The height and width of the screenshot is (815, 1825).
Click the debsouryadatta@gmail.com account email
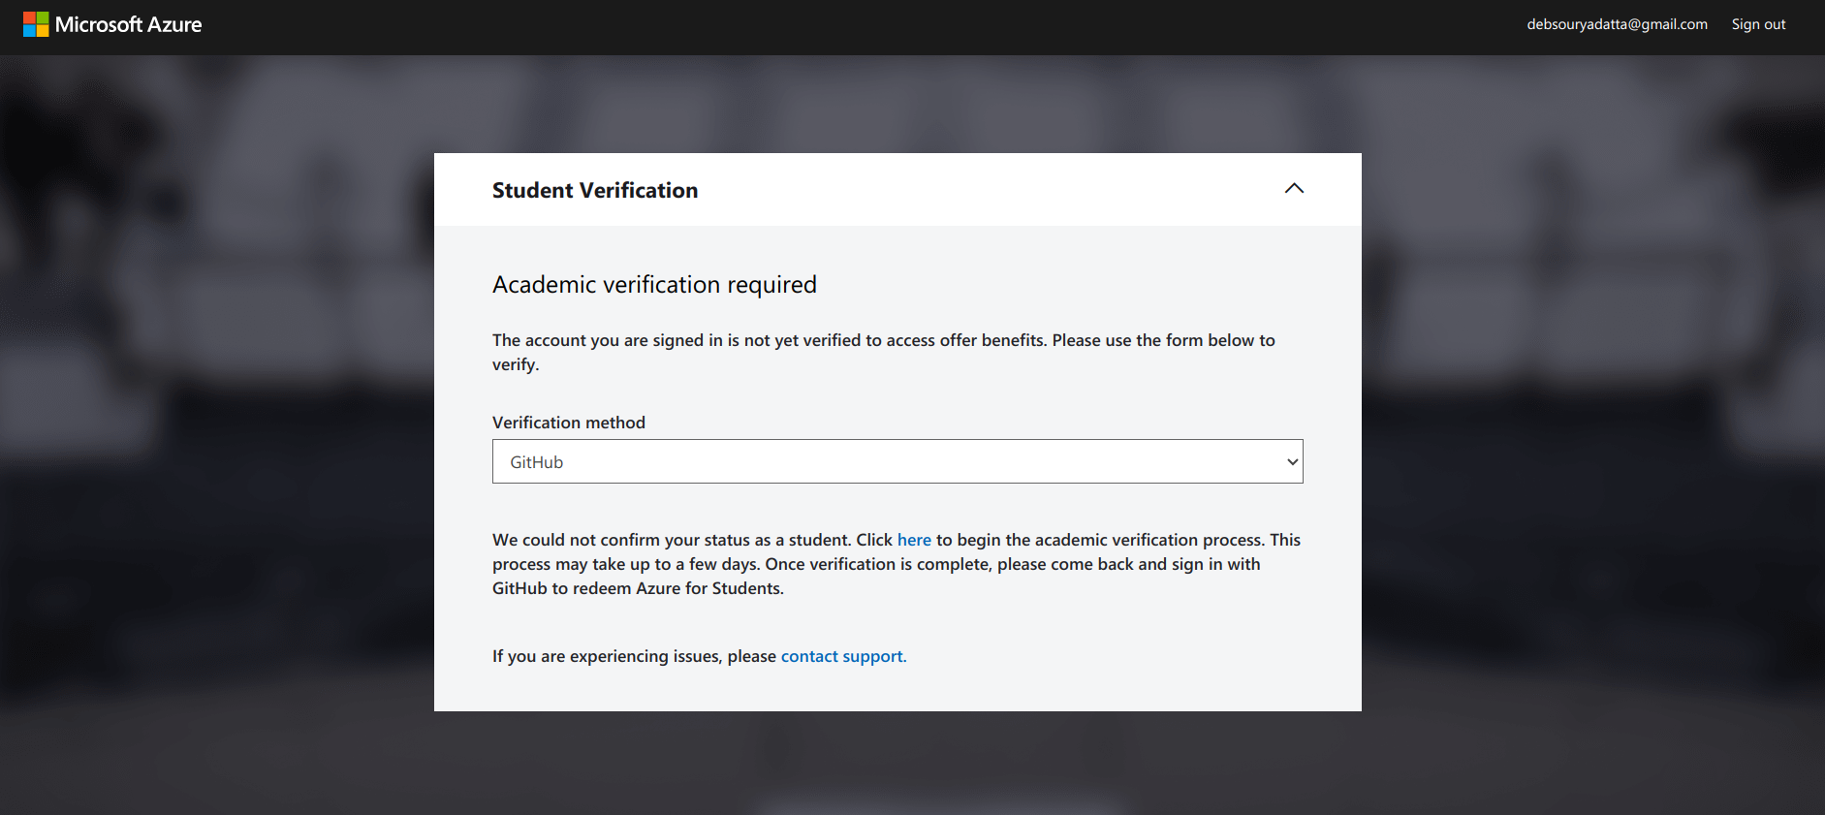click(x=1617, y=24)
